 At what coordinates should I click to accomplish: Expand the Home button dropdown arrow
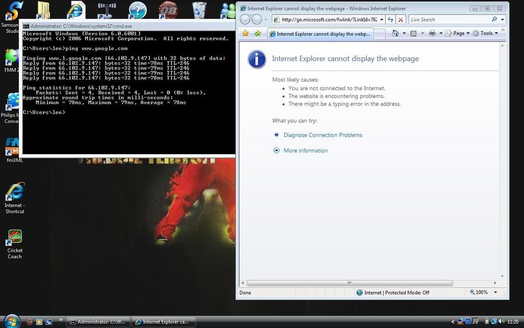[404, 33]
